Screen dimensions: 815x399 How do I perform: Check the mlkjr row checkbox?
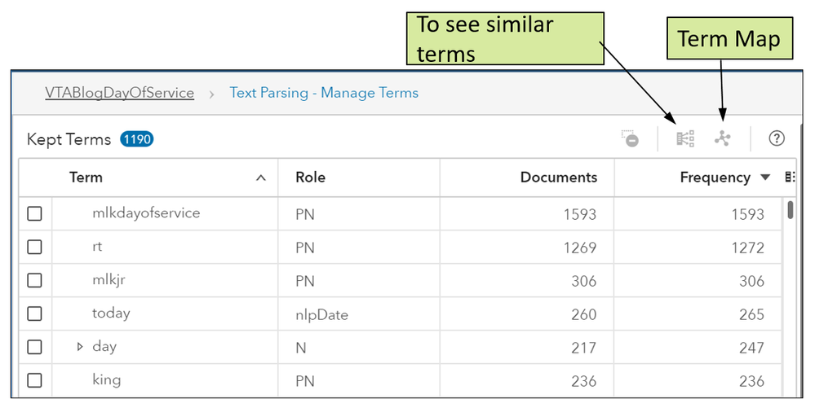(x=34, y=280)
